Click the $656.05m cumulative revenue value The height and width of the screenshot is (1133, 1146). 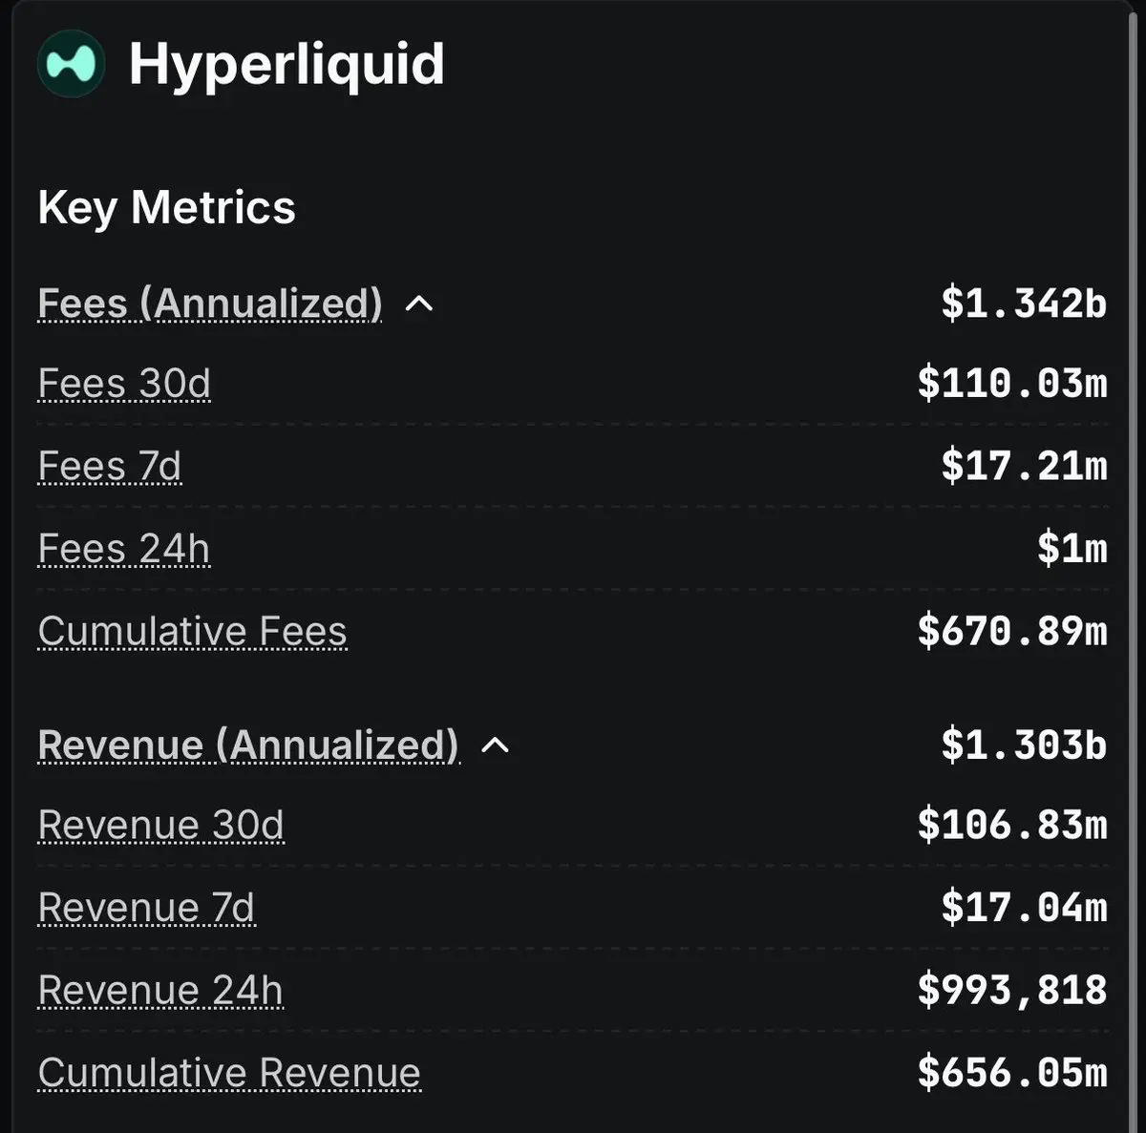tap(1012, 1072)
